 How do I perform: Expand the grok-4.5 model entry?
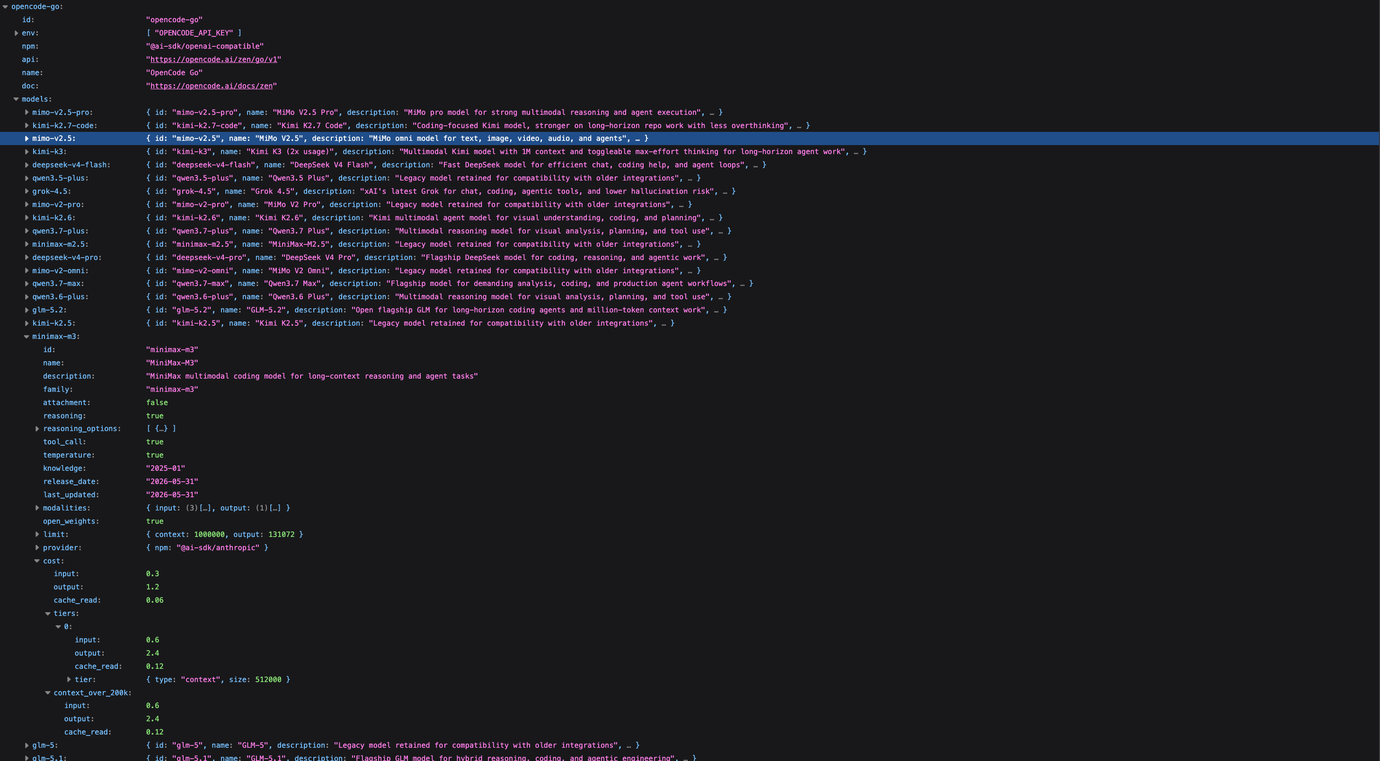pyautogui.click(x=27, y=191)
